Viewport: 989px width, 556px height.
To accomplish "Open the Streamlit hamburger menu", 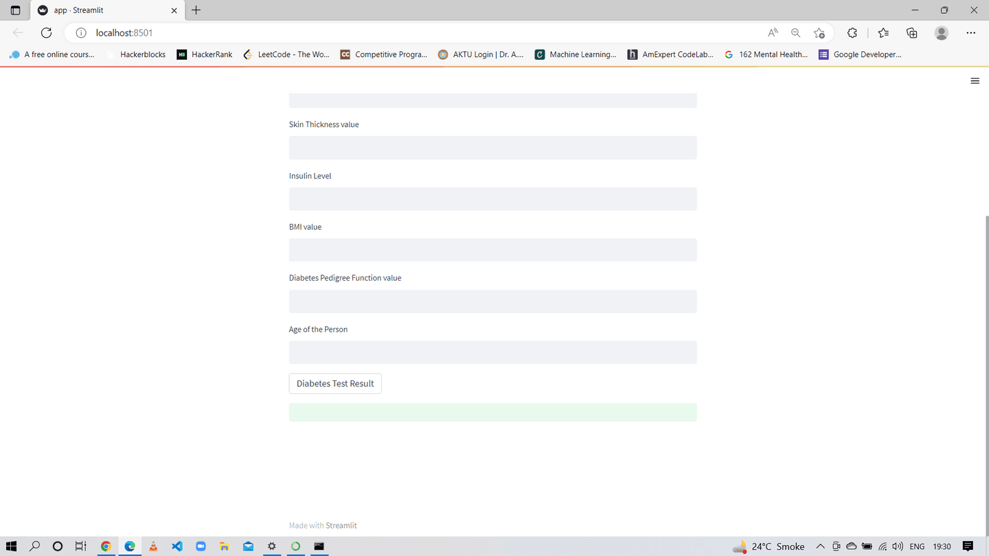I will [975, 81].
